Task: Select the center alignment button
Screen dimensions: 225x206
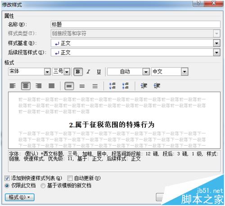Action: (26, 86)
